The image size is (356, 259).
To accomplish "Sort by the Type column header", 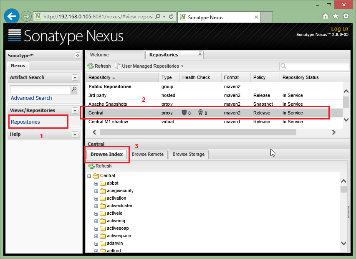I will pos(169,77).
